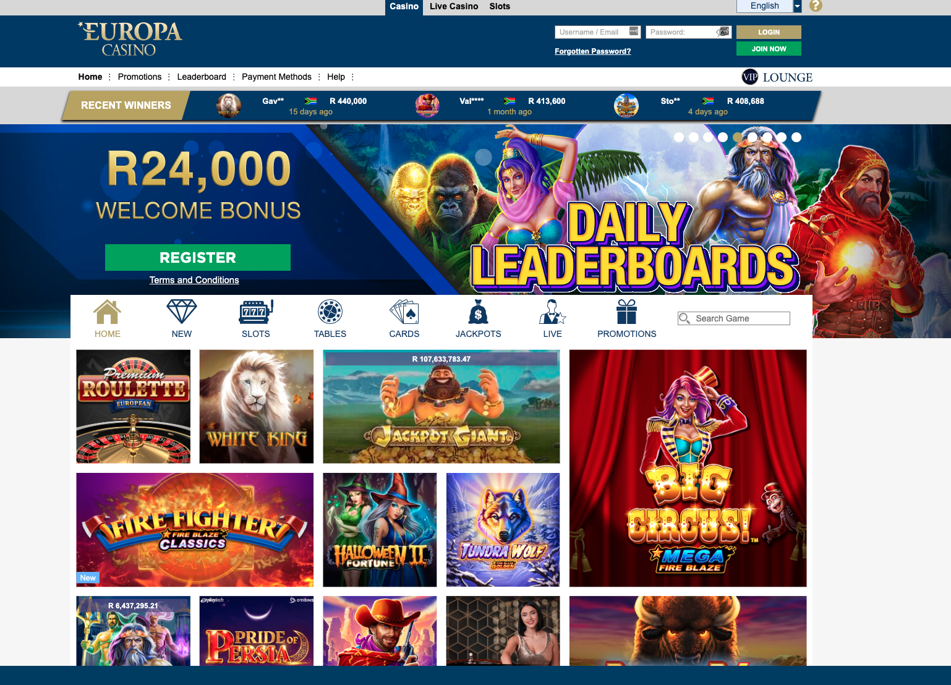Open the Promotions gift box icon

point(626,312)
